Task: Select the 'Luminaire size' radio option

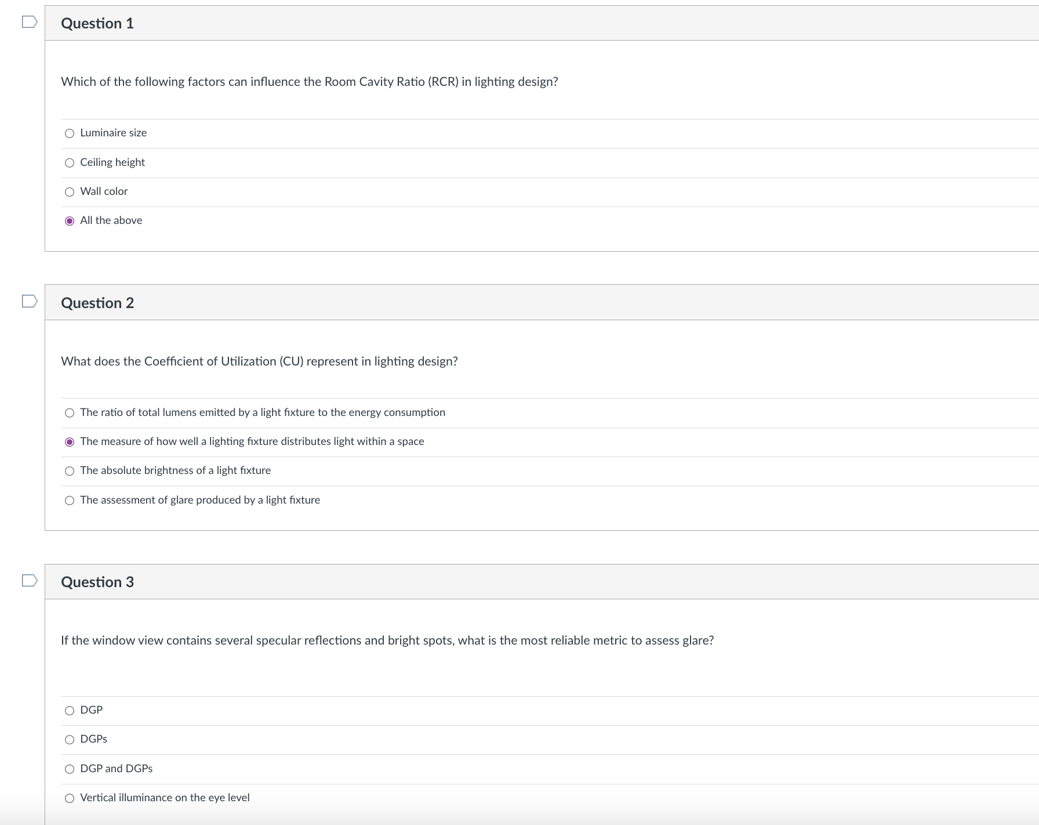Action: pos(70,133)
